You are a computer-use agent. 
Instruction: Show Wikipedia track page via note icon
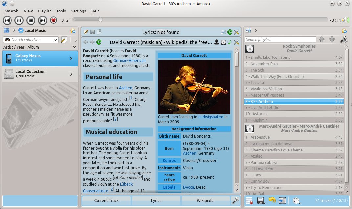(x=230, y=42)
